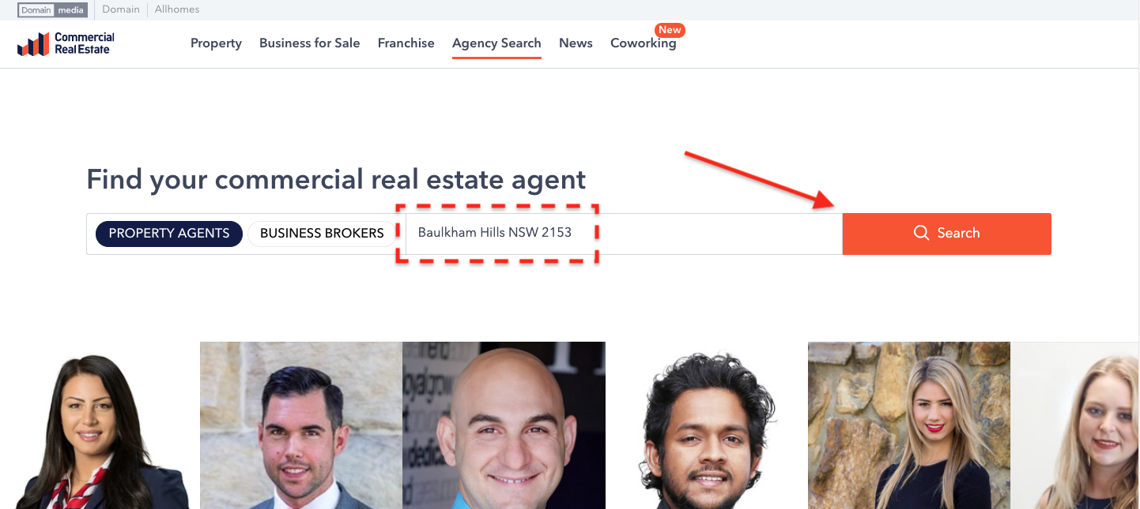Image resolution: width=1140 pixels, height=509 pixels.
Task: Follow the Domain link in top bar
Action: coord(121,9)
